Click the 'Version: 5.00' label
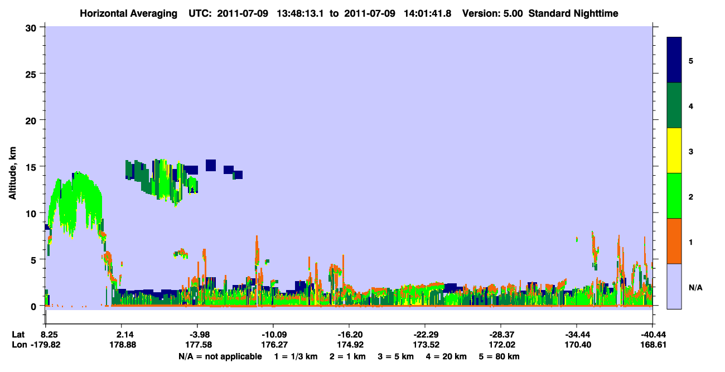 click(492, 13)
